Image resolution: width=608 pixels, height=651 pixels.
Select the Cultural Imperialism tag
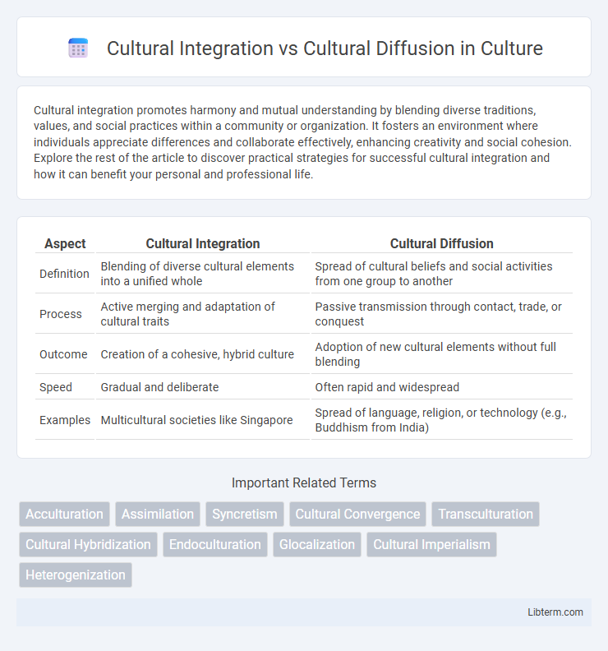coord(431,544)
